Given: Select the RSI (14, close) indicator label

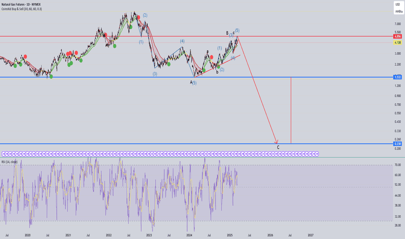Looking at the screenshot, I should [9, 162].
